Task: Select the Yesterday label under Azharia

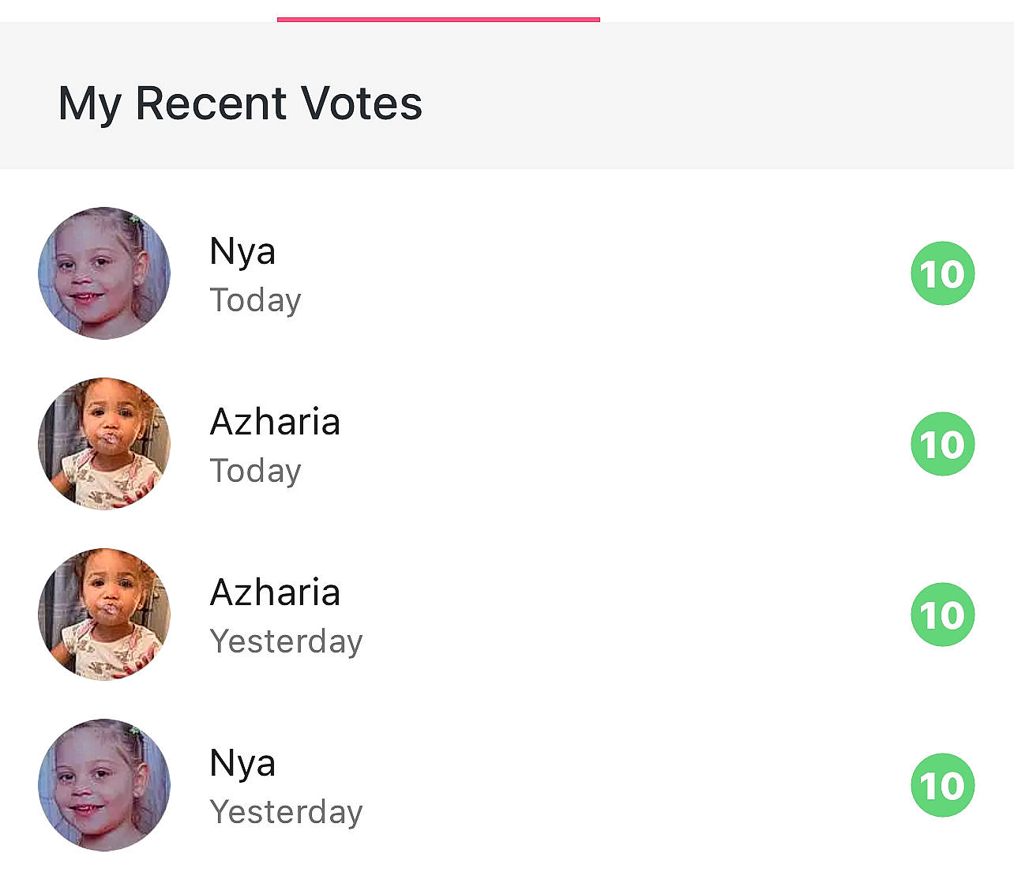Action: pos(286,641)
